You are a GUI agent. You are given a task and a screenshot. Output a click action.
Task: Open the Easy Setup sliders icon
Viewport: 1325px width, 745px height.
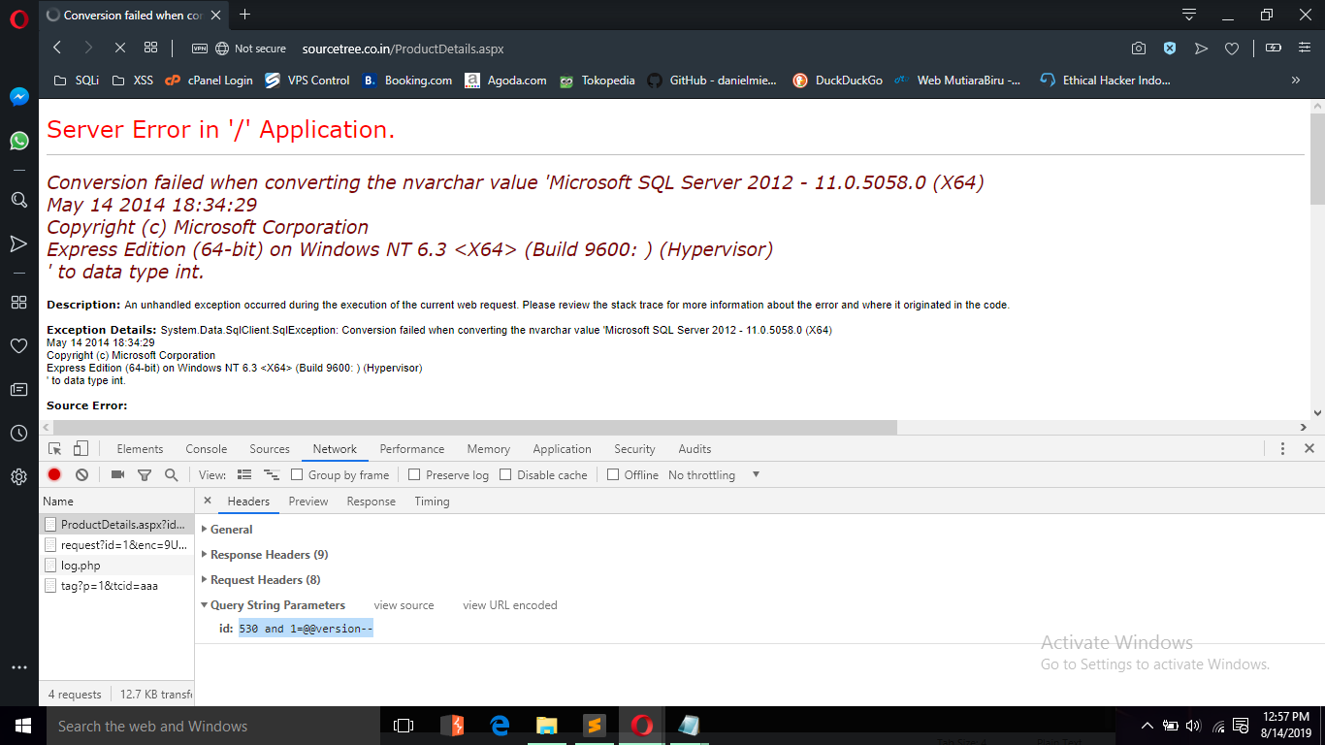[1305, 49]
